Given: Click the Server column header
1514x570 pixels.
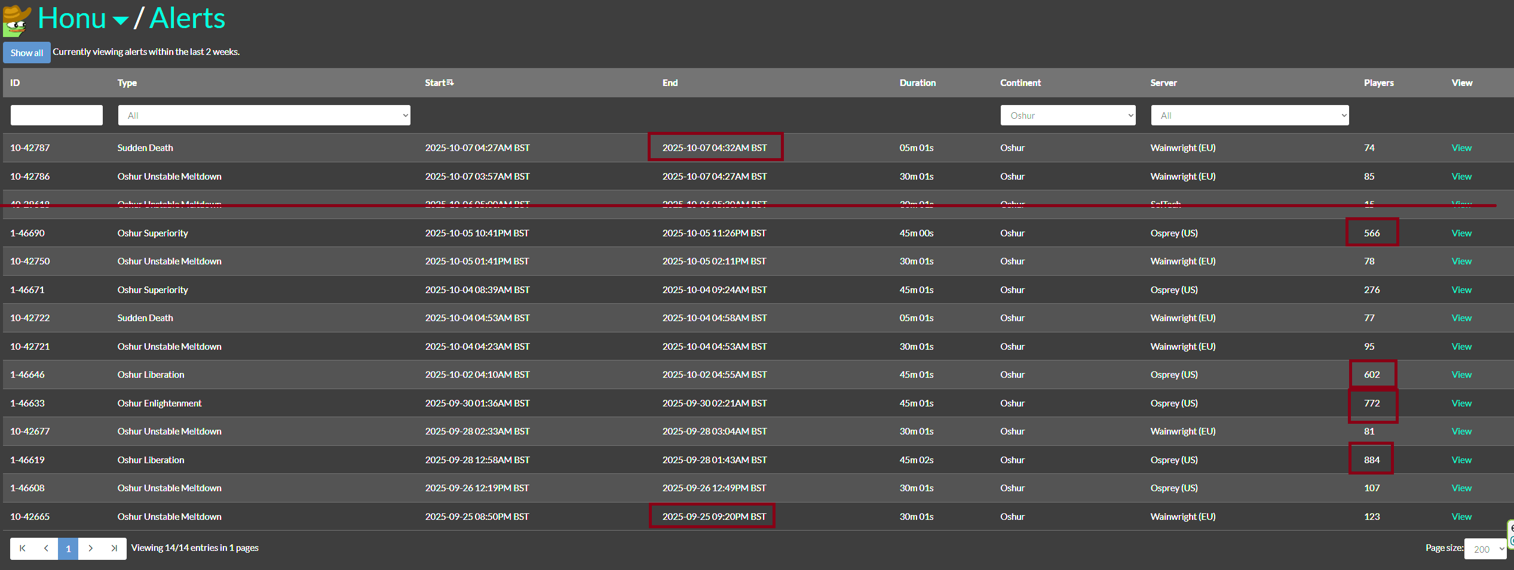Looking at the screenshot, I should click(1163, 83).
